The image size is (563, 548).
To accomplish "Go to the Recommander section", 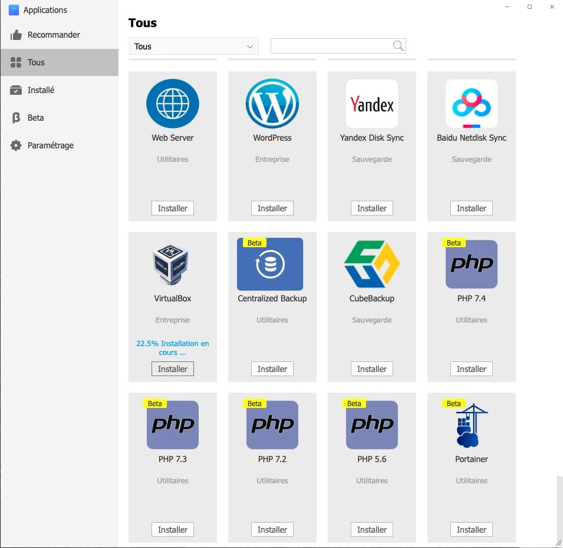I will (59, 35).
